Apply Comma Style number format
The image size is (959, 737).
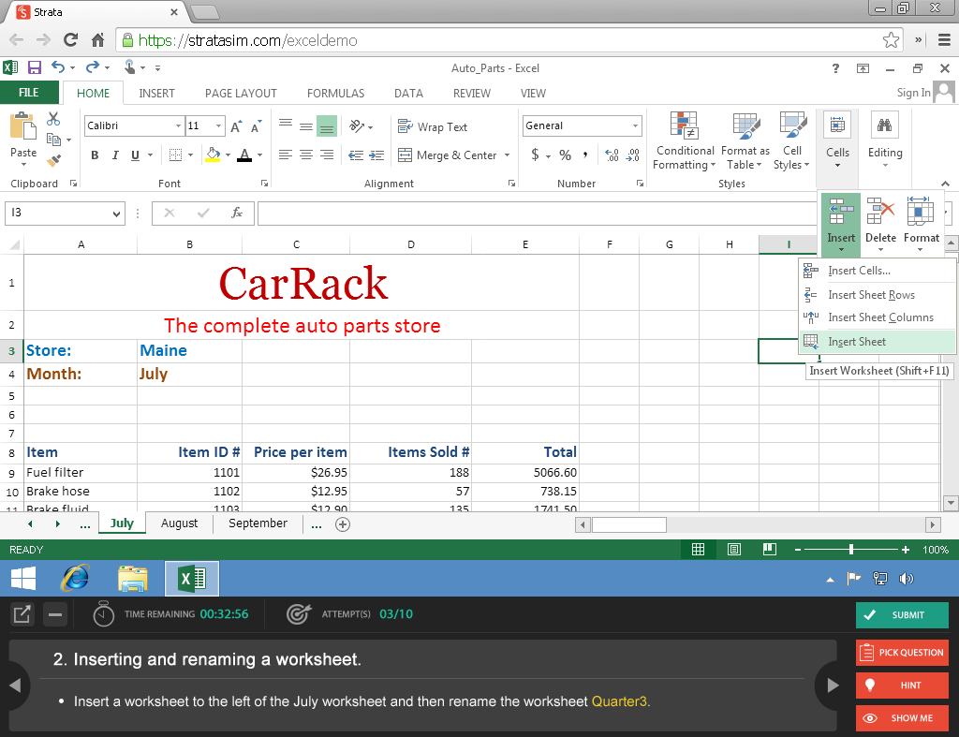point(585,155)
